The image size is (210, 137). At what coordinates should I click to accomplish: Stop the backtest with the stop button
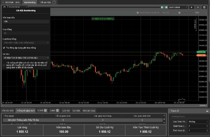click(198, 7)
